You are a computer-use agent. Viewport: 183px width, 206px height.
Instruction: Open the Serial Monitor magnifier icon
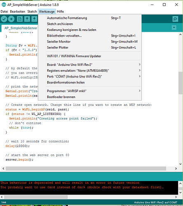pyautogui.click(x=175, y=19)
